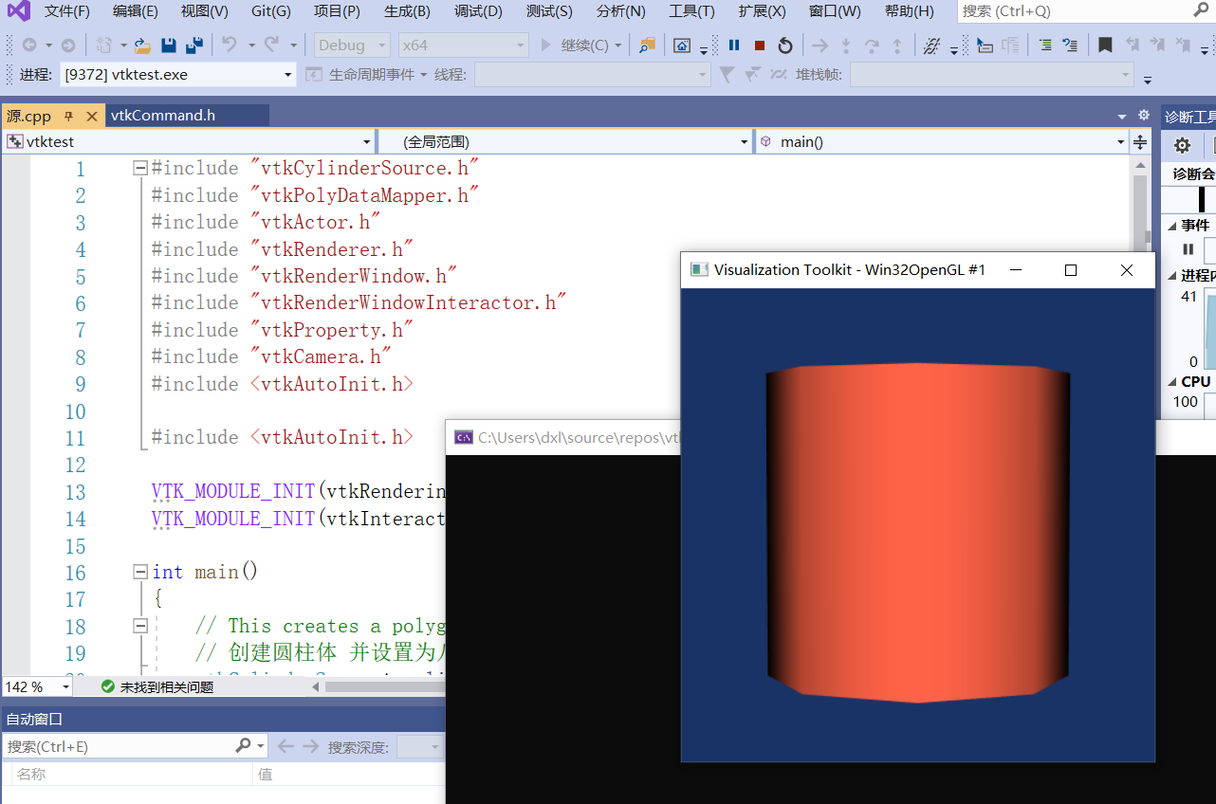
Task: Click the Break All pause icon
Action: tap(732, 45)
